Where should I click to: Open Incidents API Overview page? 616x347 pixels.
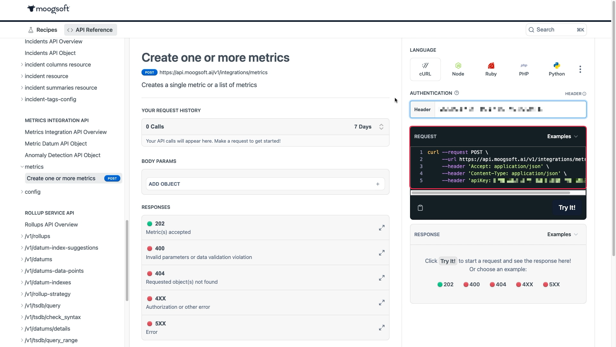click(54, 41)
